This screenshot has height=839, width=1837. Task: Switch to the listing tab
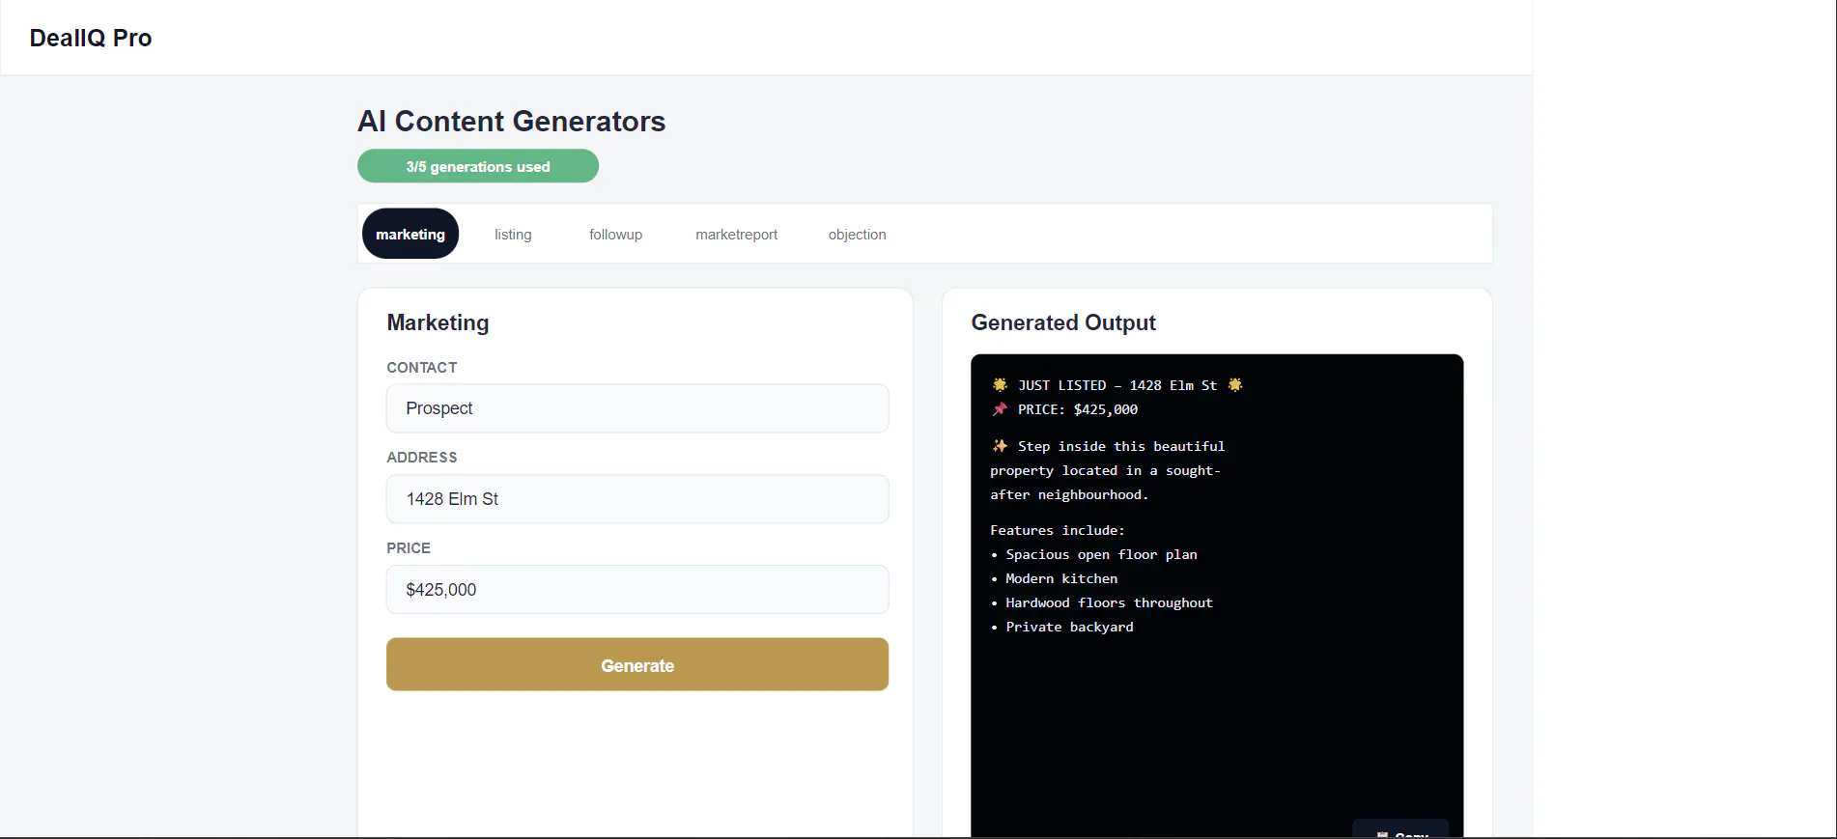pyautogui.click(x=513, y=235)
